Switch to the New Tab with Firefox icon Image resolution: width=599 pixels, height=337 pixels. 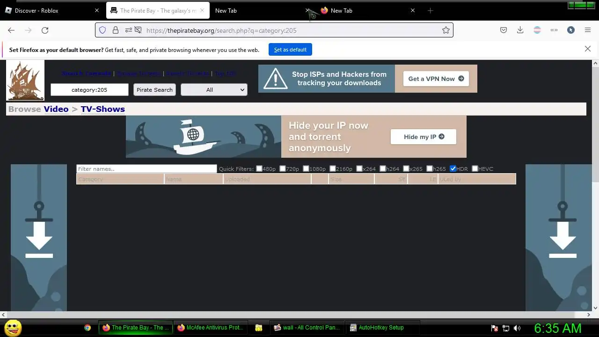point(367,10)
